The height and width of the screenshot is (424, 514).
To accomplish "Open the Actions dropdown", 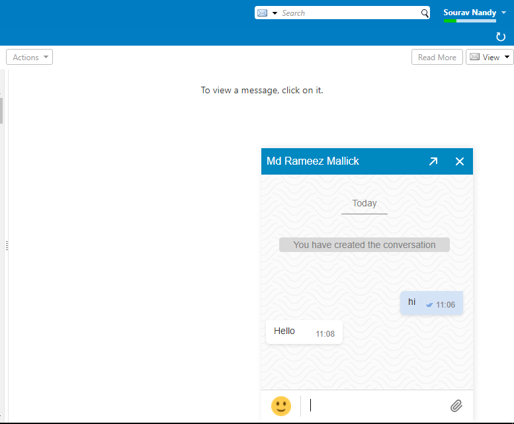I will click(x=30, y=57).
